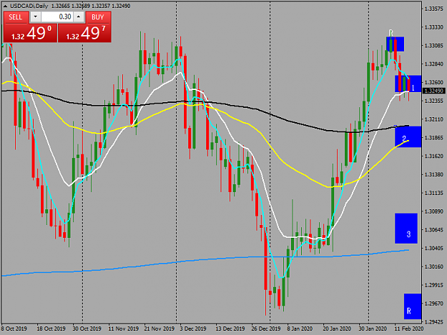Collapse one-click trading panel triangle
This screenshot has width=447, height=335.
tap(5, 6)
